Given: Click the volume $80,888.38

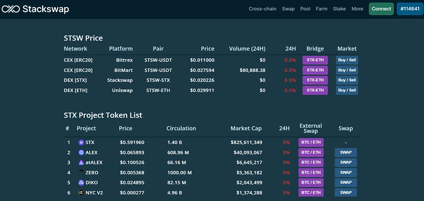Looking at the screenshot, I should pyautogui.click(x=253, y=70).
